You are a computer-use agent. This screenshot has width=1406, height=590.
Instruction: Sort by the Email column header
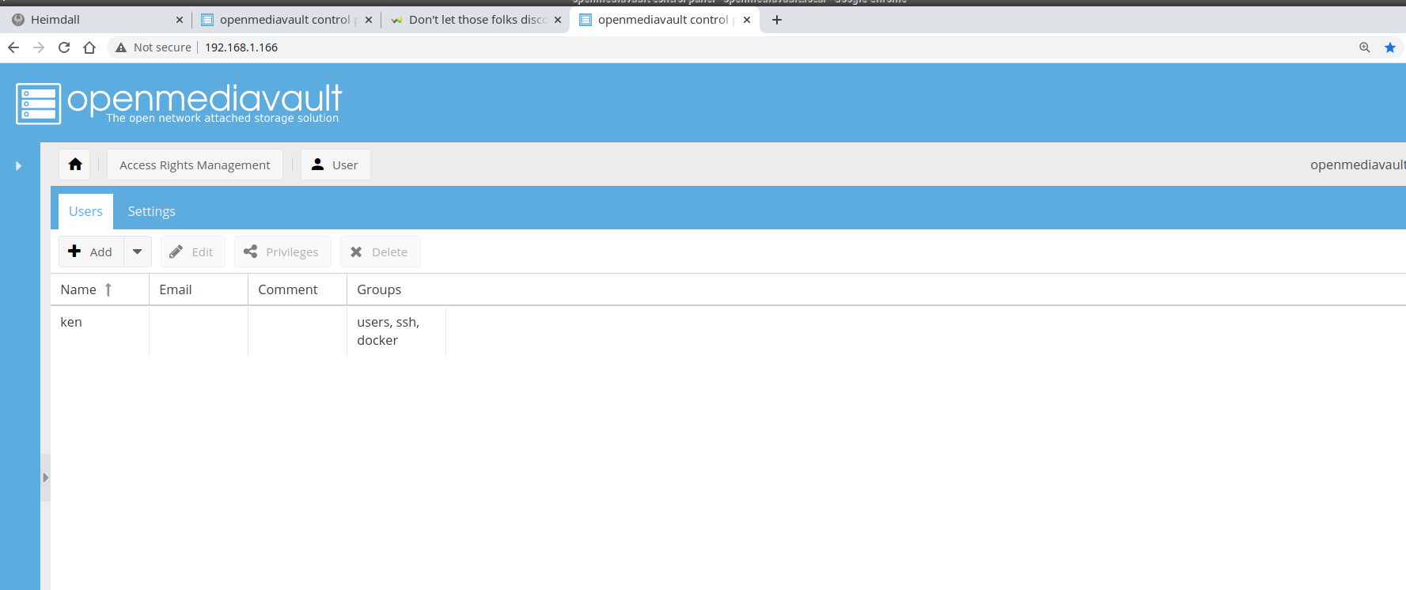(199, 289)
